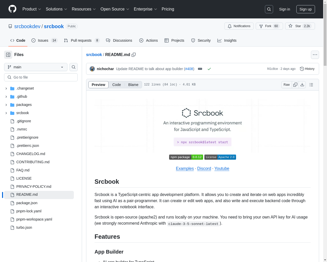Open the Pull requests tab
327x262 pixels.
coord(82,40)
